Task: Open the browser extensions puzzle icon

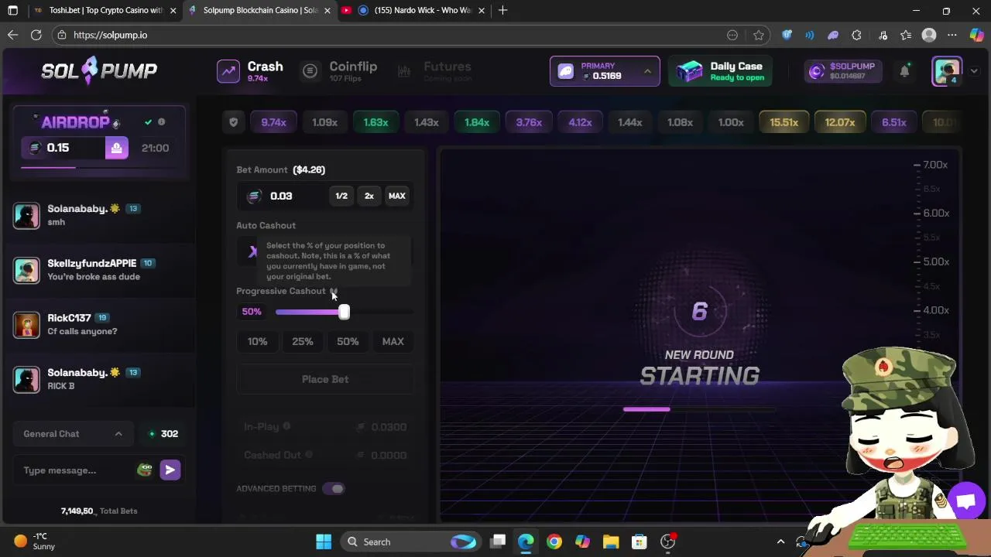Action: (x=856, y=35)
